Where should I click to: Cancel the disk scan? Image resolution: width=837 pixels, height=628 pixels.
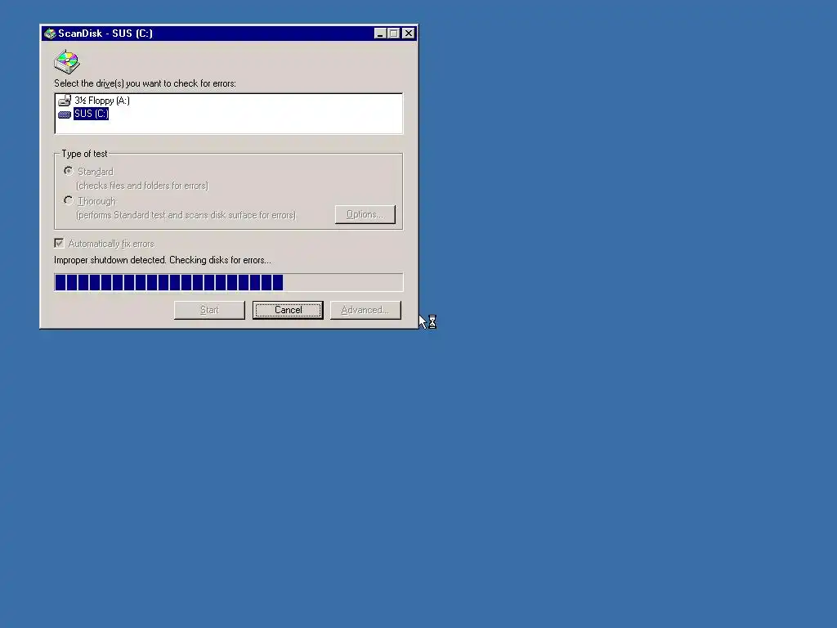[x=288, y=310]
